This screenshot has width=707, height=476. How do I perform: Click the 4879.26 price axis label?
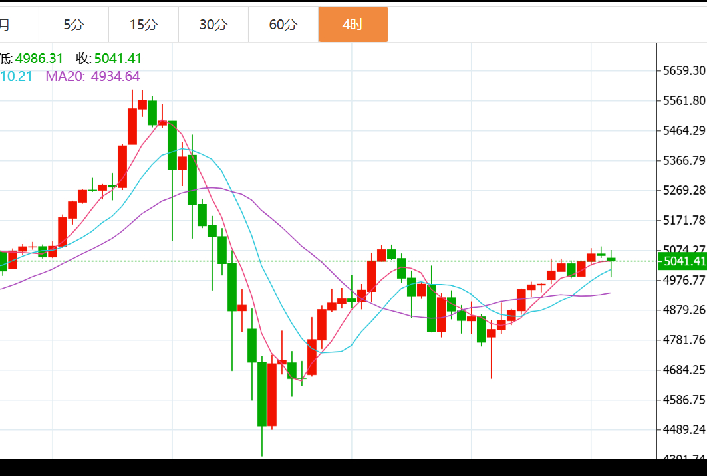click(x=684, y=310)
